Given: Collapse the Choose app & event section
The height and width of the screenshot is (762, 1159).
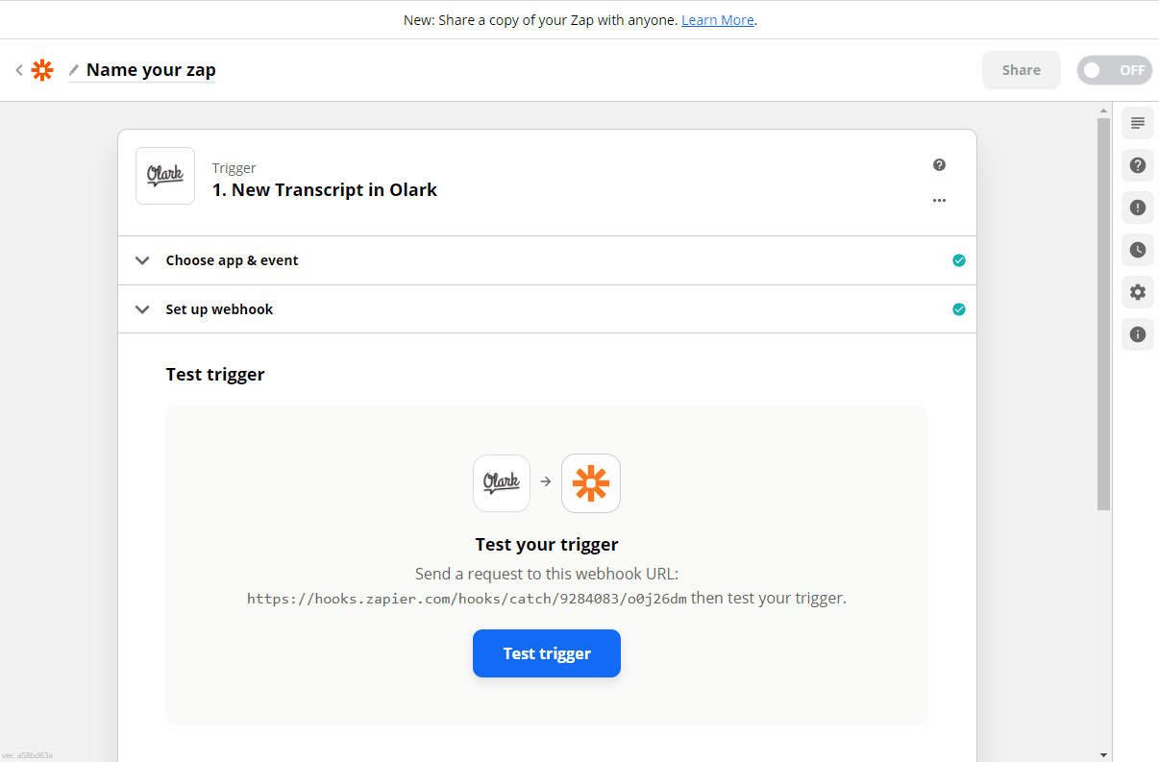Looking at the screenshot, I should pos(142,259).
